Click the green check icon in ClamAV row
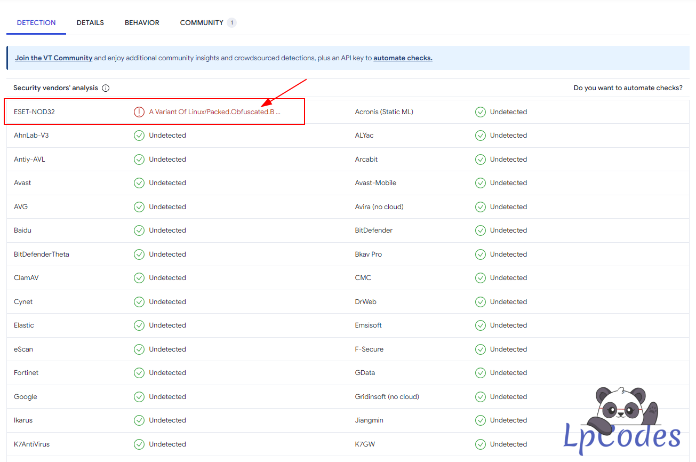696x462 pixels. point(139,278)
